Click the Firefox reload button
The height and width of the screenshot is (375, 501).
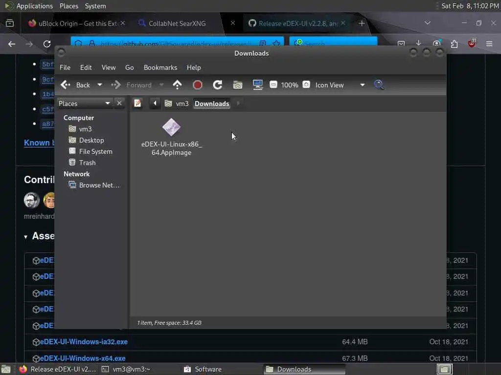pyautogui.click(x=47, y=44)
